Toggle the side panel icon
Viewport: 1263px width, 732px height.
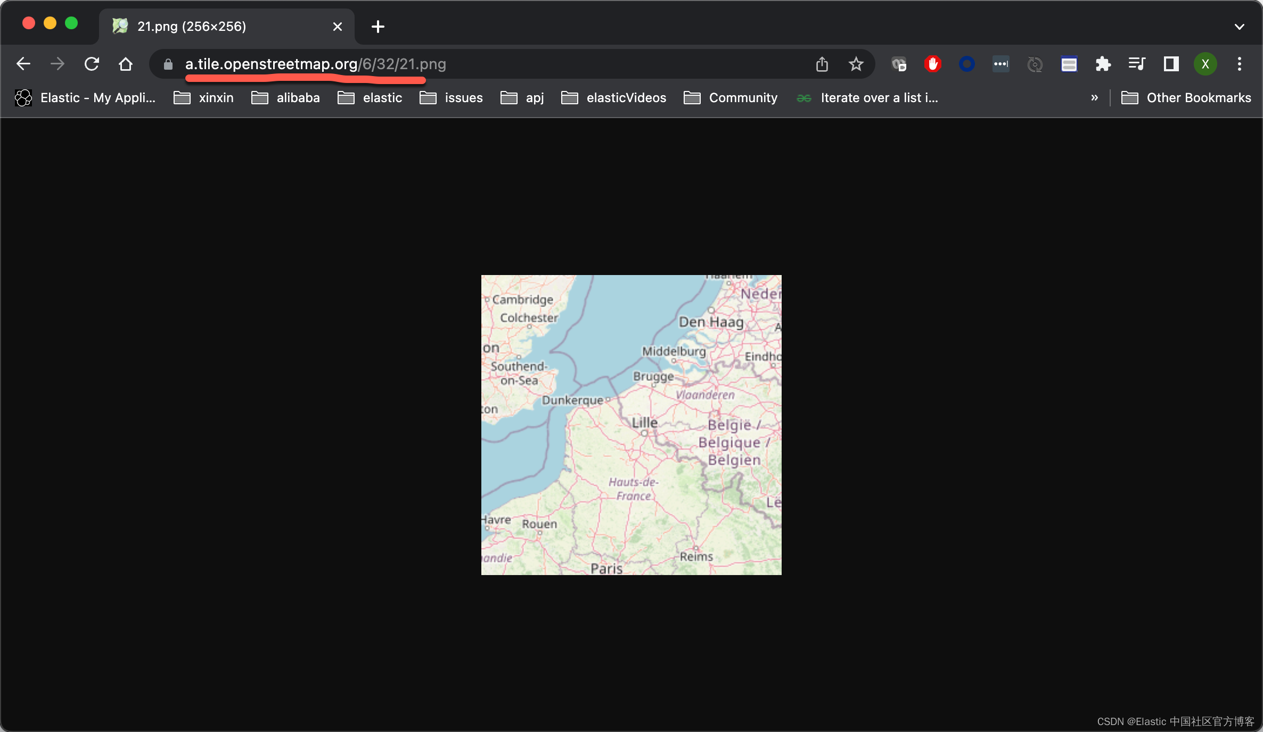(1171, 64)
